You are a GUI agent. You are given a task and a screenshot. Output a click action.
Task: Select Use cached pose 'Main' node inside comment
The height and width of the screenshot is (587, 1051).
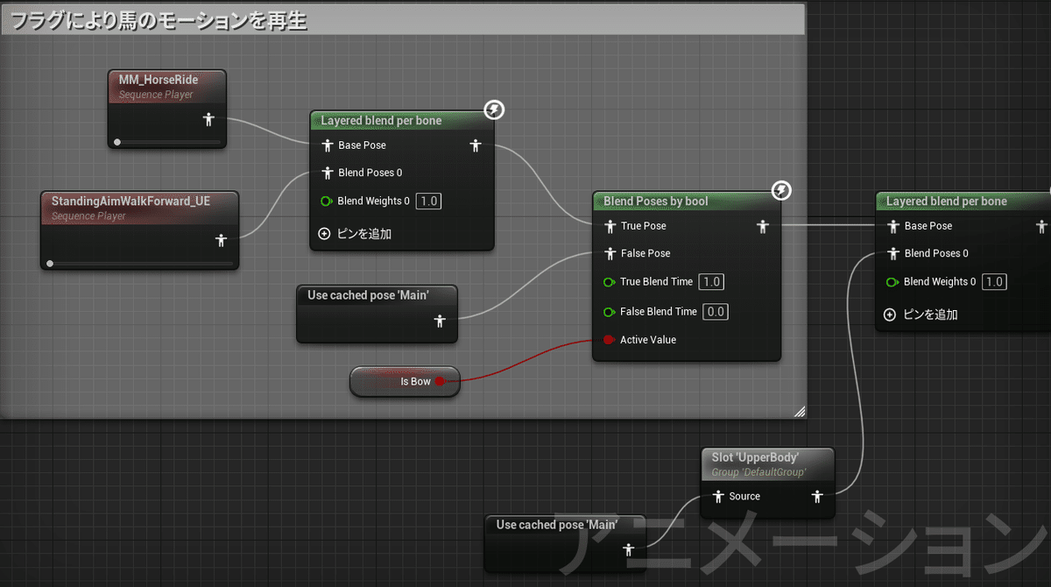[377, 314]
